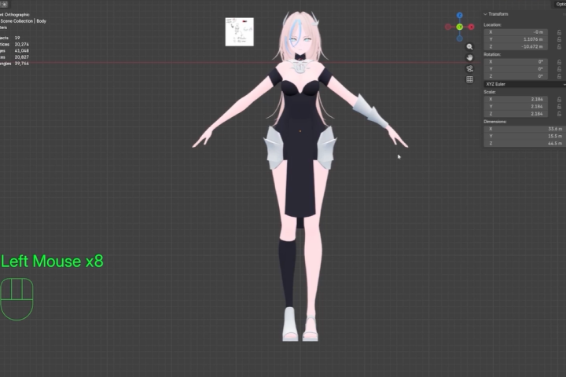Select the reference sketch image thumbnail

click(x=239, y=31)
